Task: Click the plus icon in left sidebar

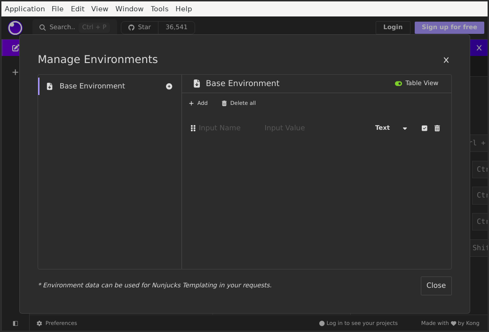Action: (x=15, y=72)
